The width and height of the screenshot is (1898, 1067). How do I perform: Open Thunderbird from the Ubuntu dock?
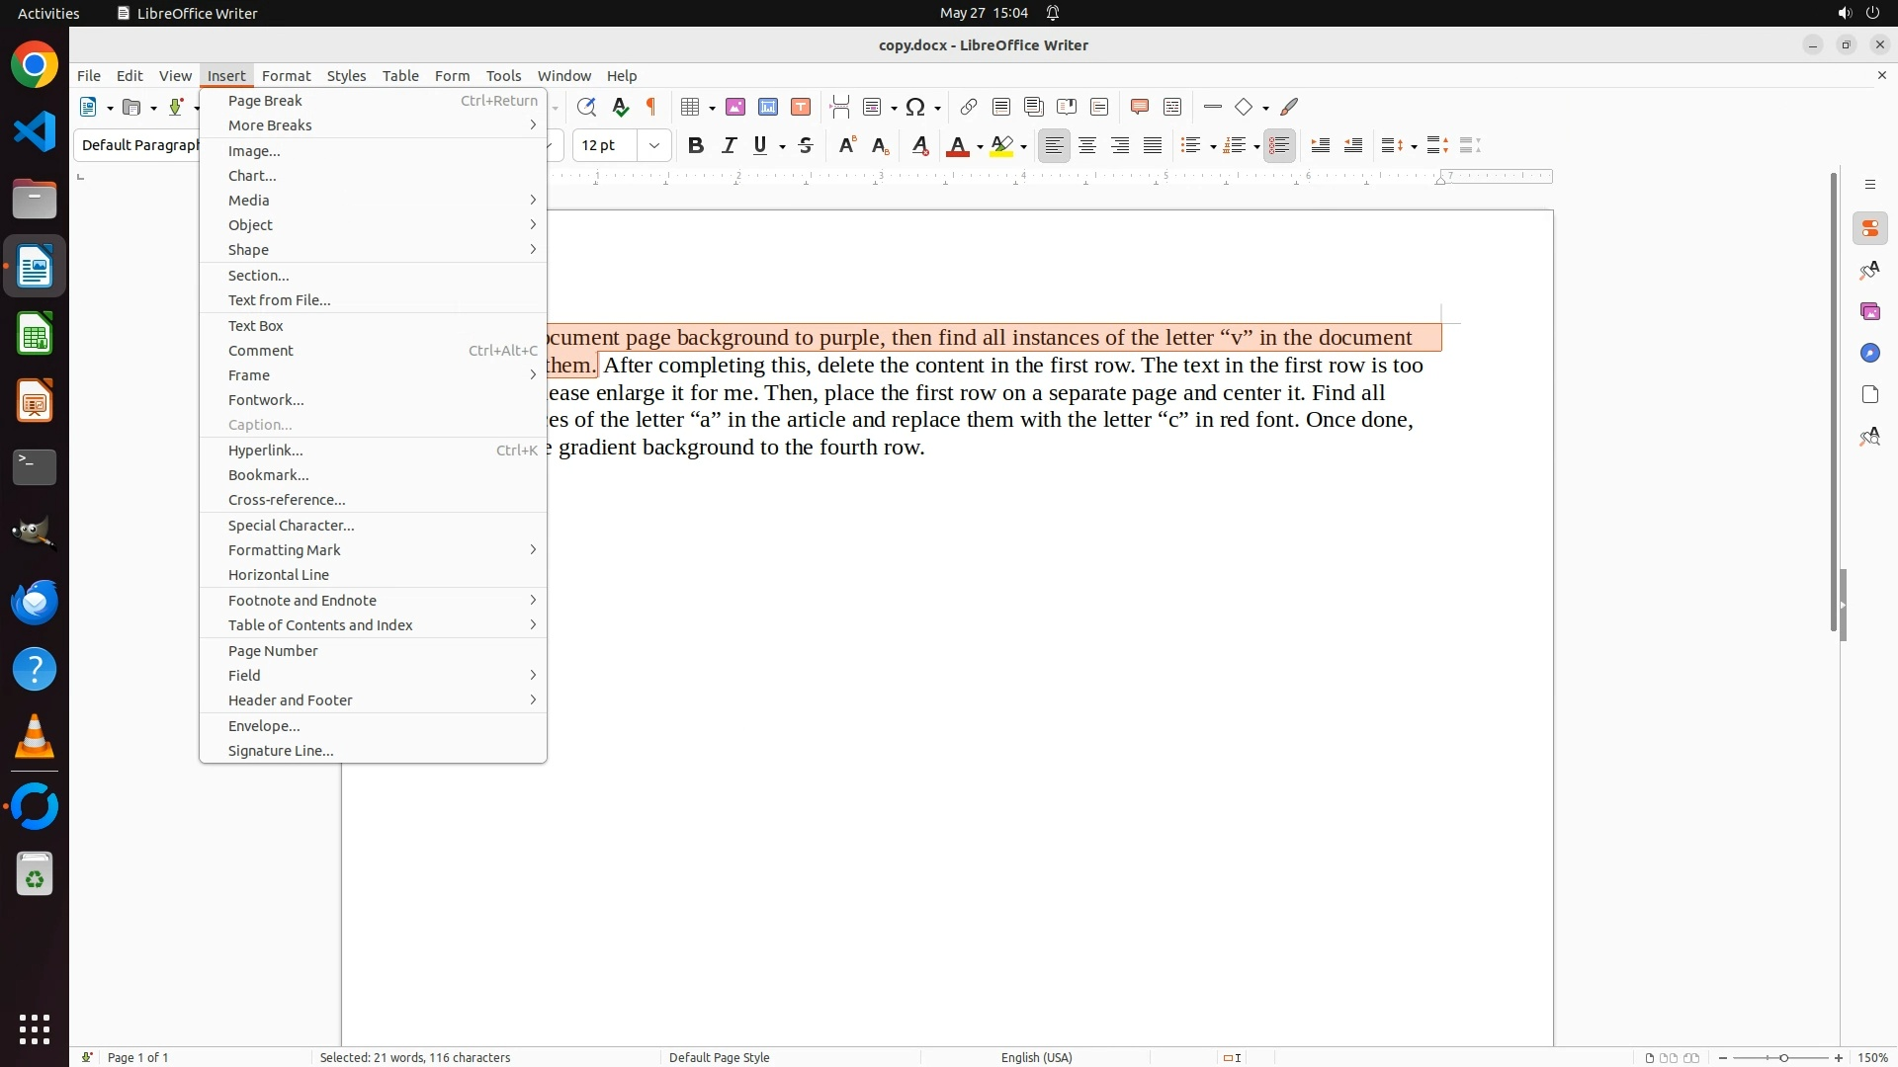pos(35,603)
